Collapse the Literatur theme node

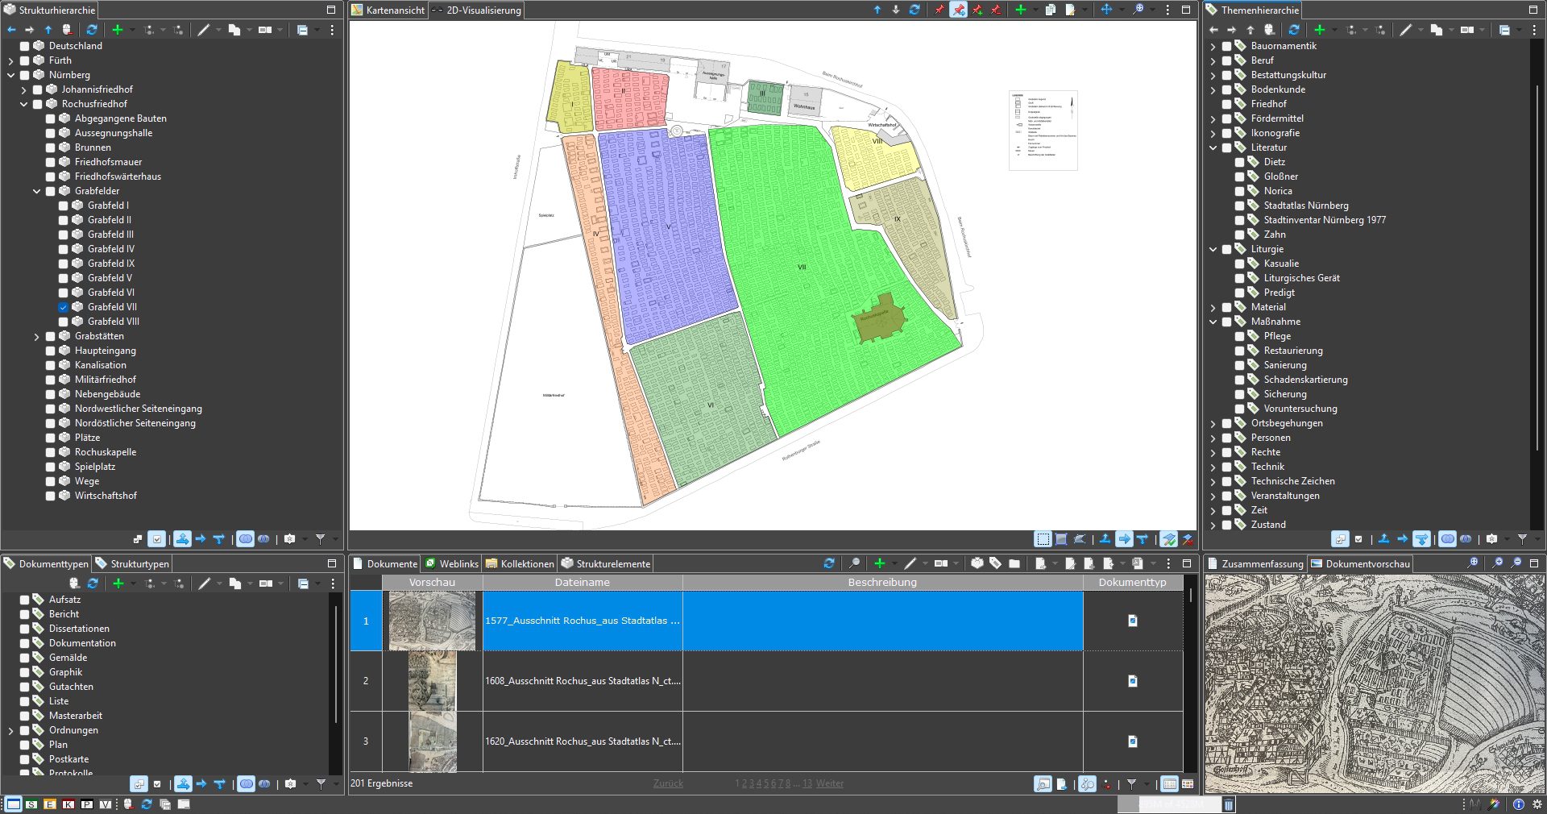coord(1213,147)
